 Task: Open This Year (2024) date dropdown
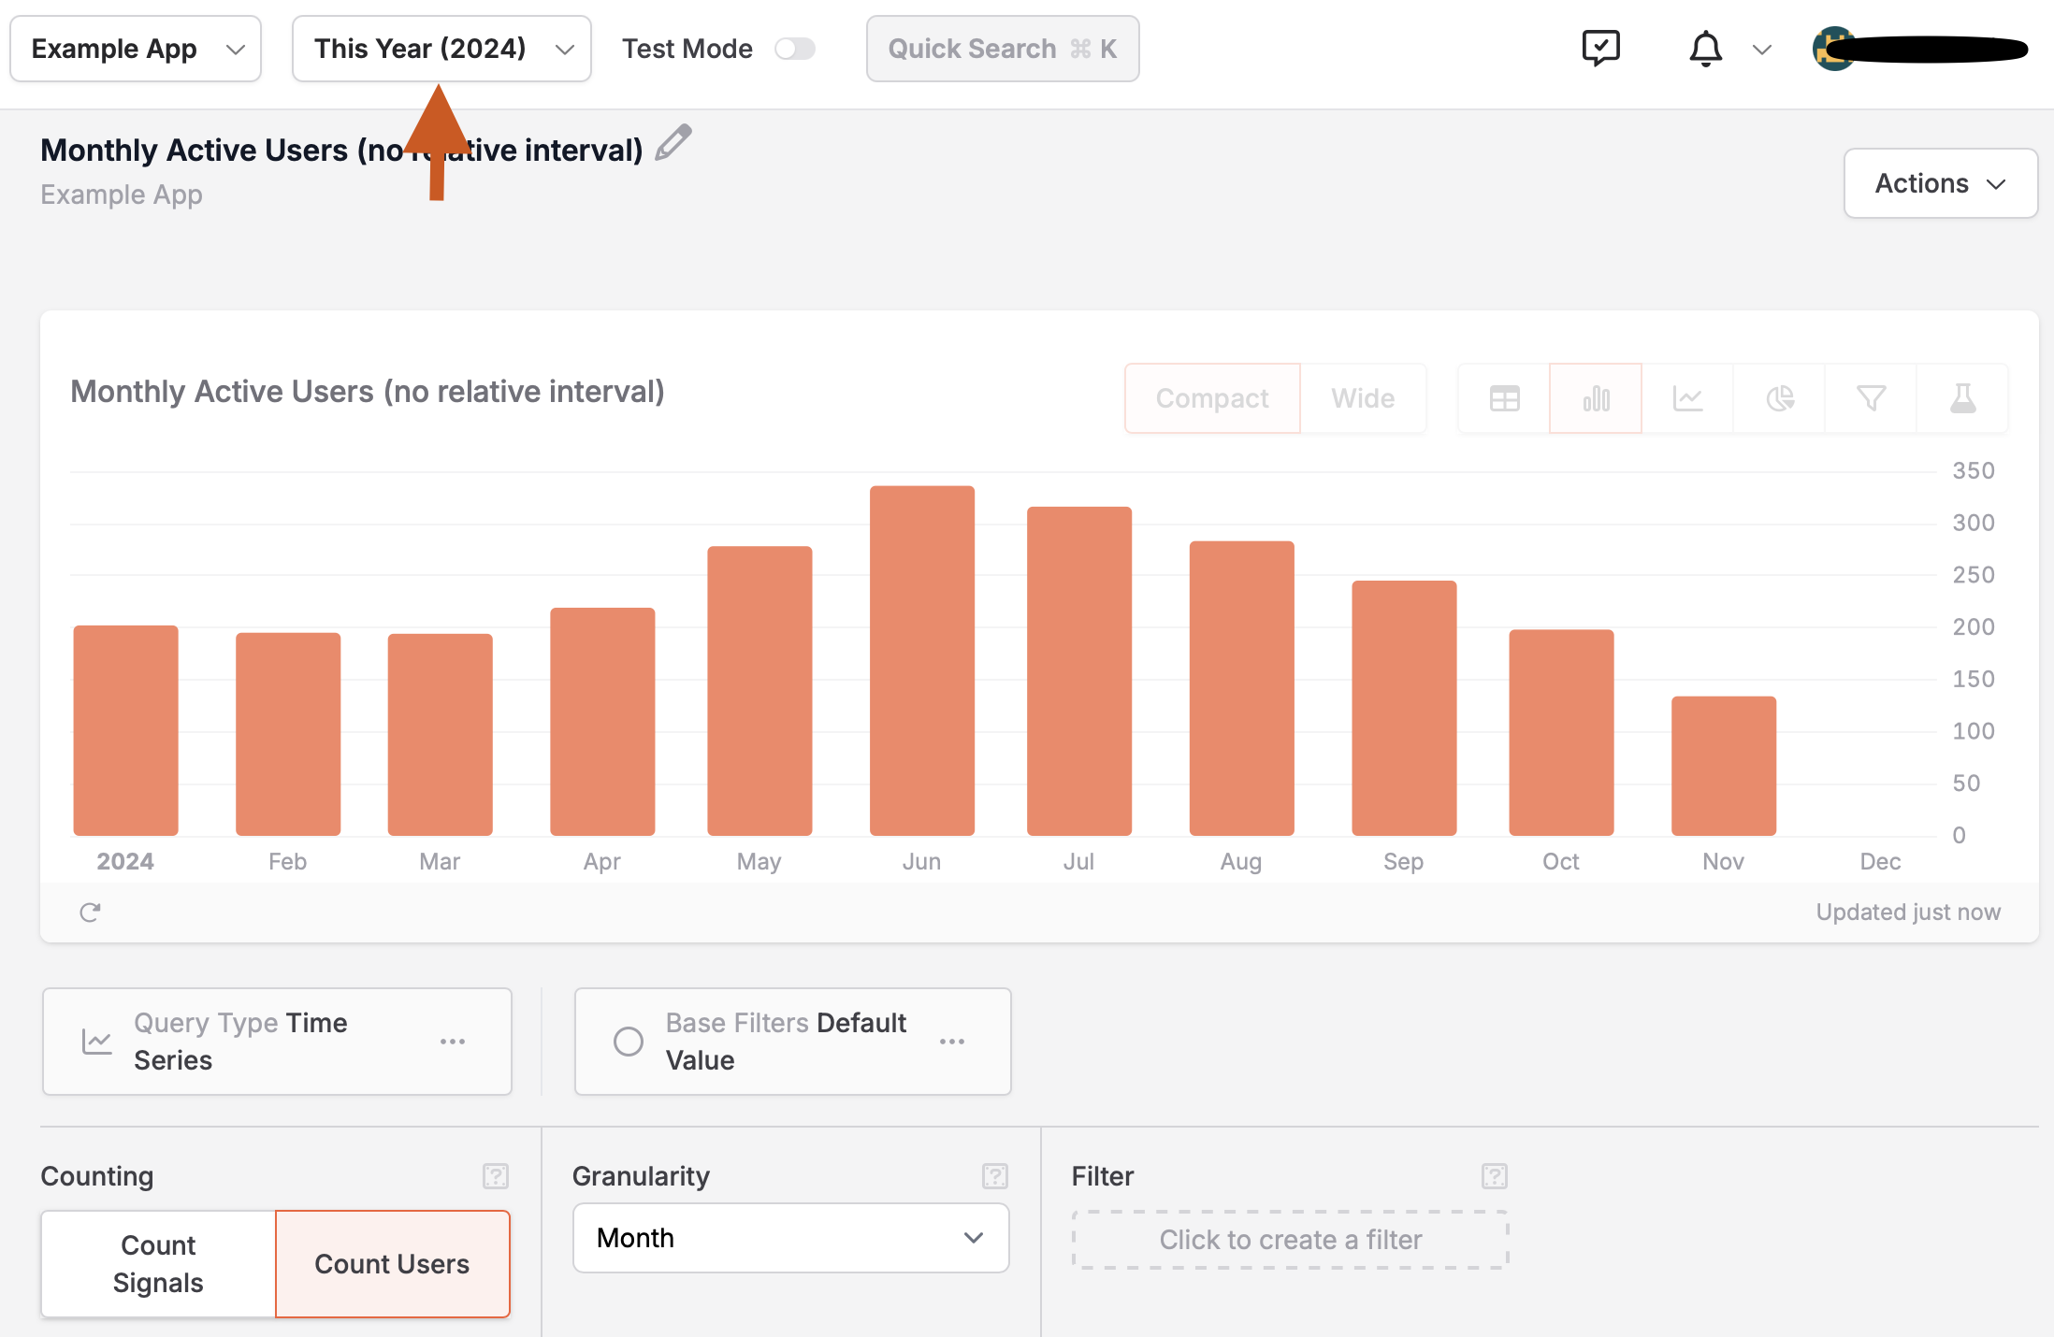pos(441,49)
